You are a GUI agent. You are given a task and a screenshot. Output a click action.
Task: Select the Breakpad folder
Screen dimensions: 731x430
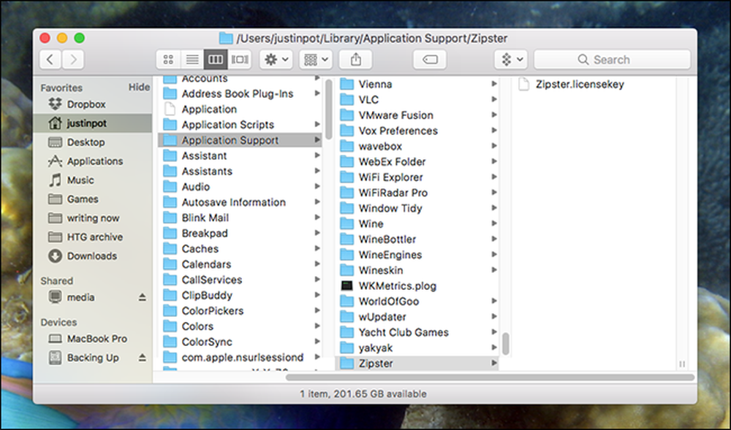click(x=240, y=233)
